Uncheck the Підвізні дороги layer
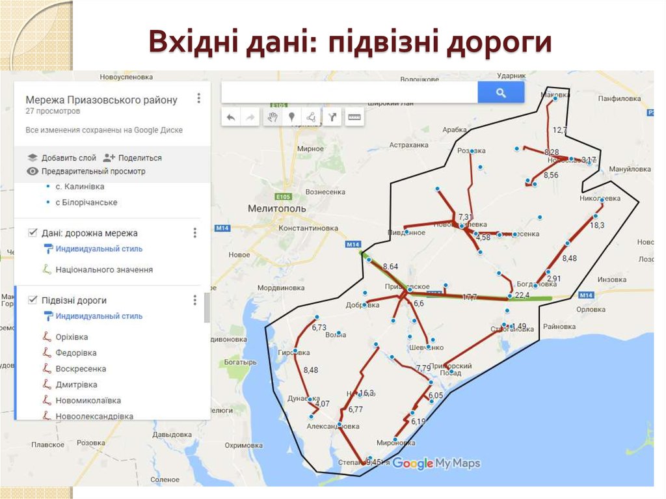 31,299
